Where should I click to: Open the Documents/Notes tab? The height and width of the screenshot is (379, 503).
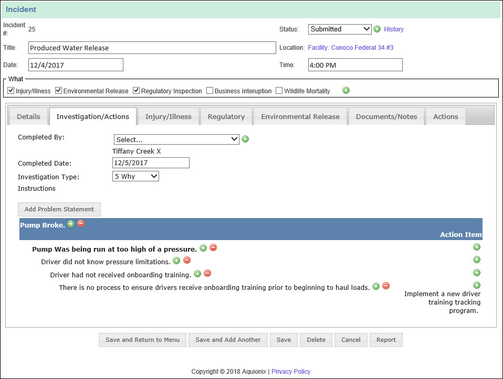386,116
